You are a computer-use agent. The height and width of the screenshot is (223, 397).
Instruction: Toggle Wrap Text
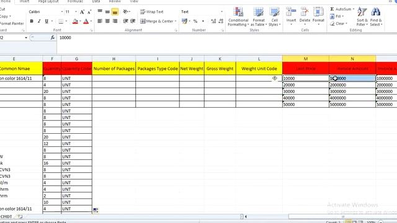pos(151,12)
